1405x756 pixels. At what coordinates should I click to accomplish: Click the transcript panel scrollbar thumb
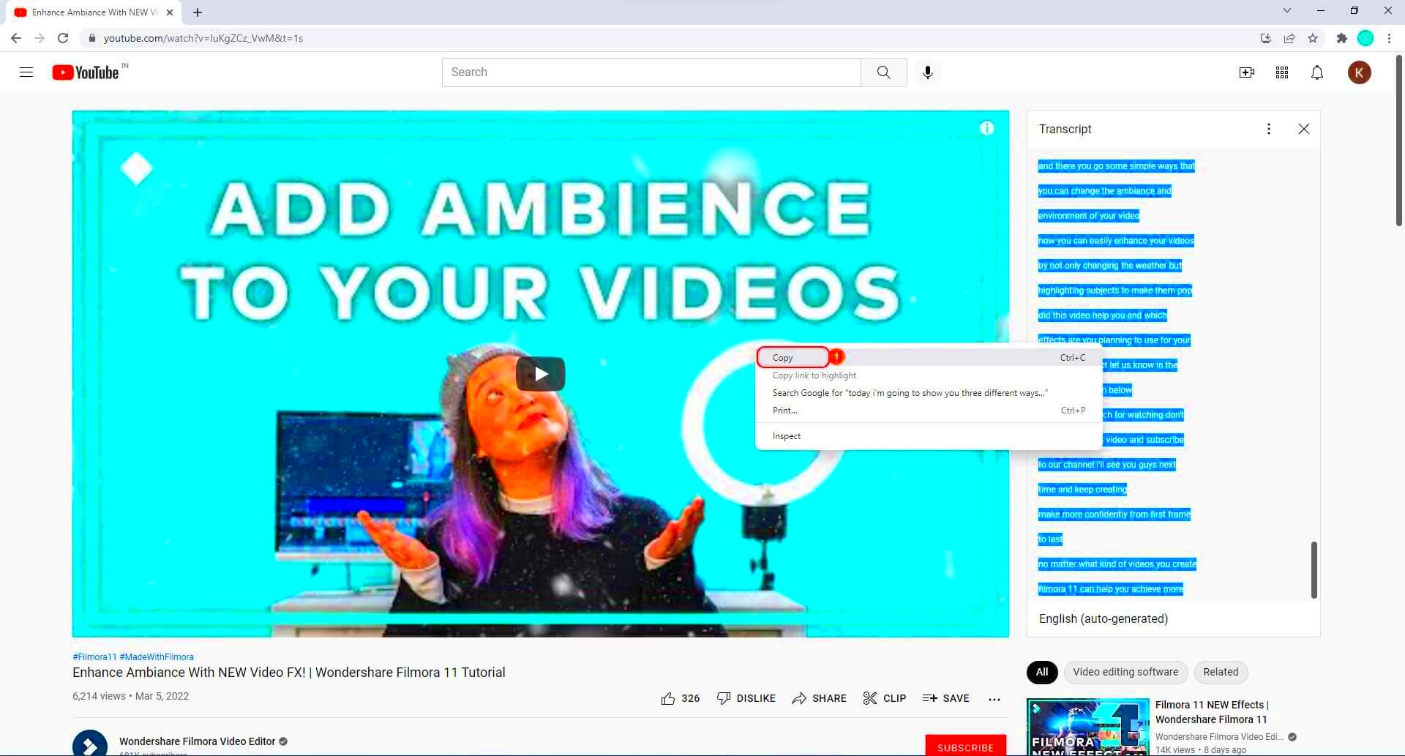pyautogui.click(x=1314, y=570)
